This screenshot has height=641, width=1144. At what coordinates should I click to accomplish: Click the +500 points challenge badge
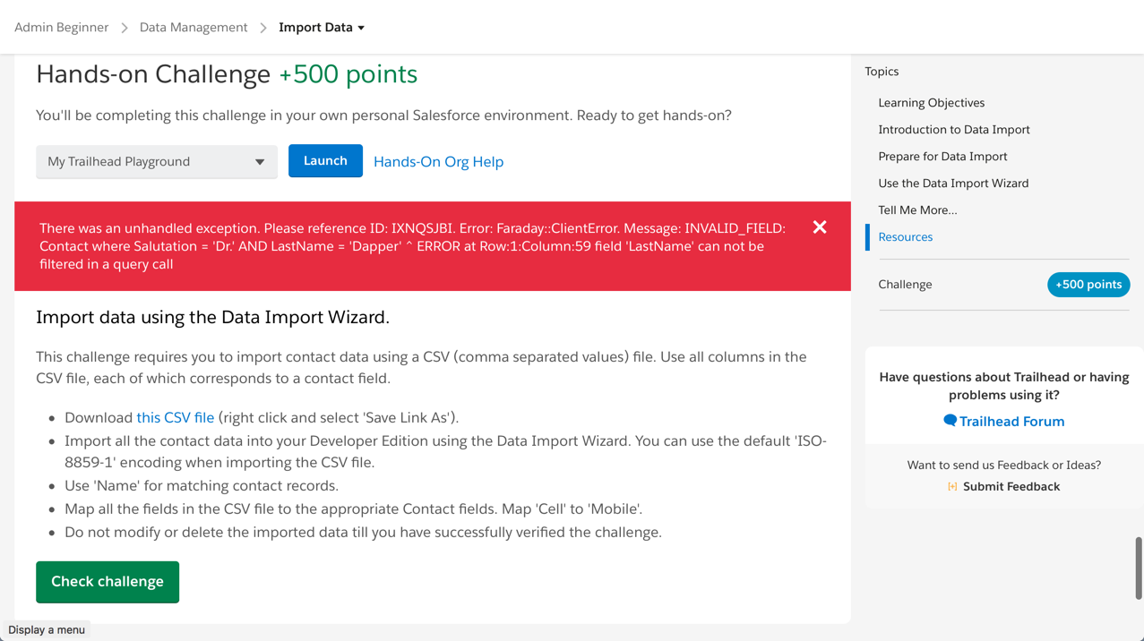click(1088, 284)
